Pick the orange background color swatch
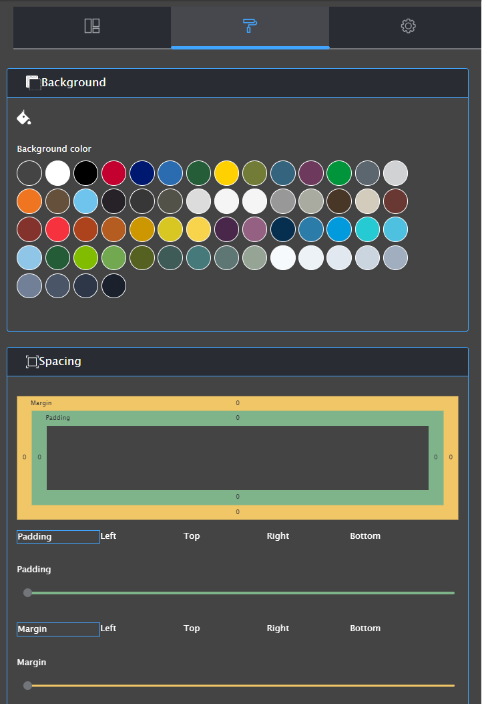This screenshot has height=704, width=482. 29,201
